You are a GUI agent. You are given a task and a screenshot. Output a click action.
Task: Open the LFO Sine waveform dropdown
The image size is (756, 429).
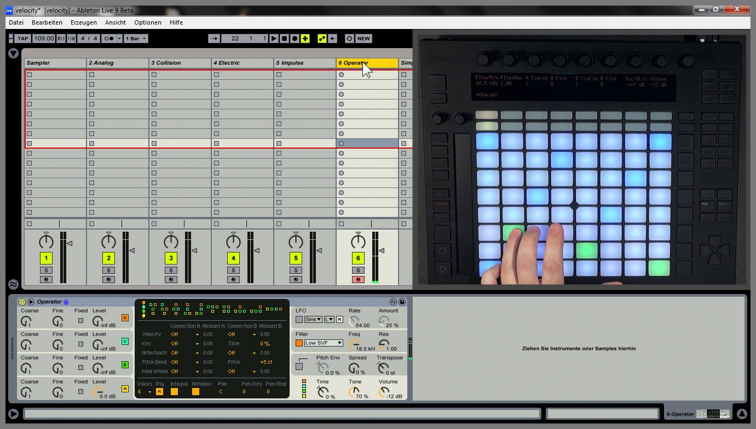point(313,319)
